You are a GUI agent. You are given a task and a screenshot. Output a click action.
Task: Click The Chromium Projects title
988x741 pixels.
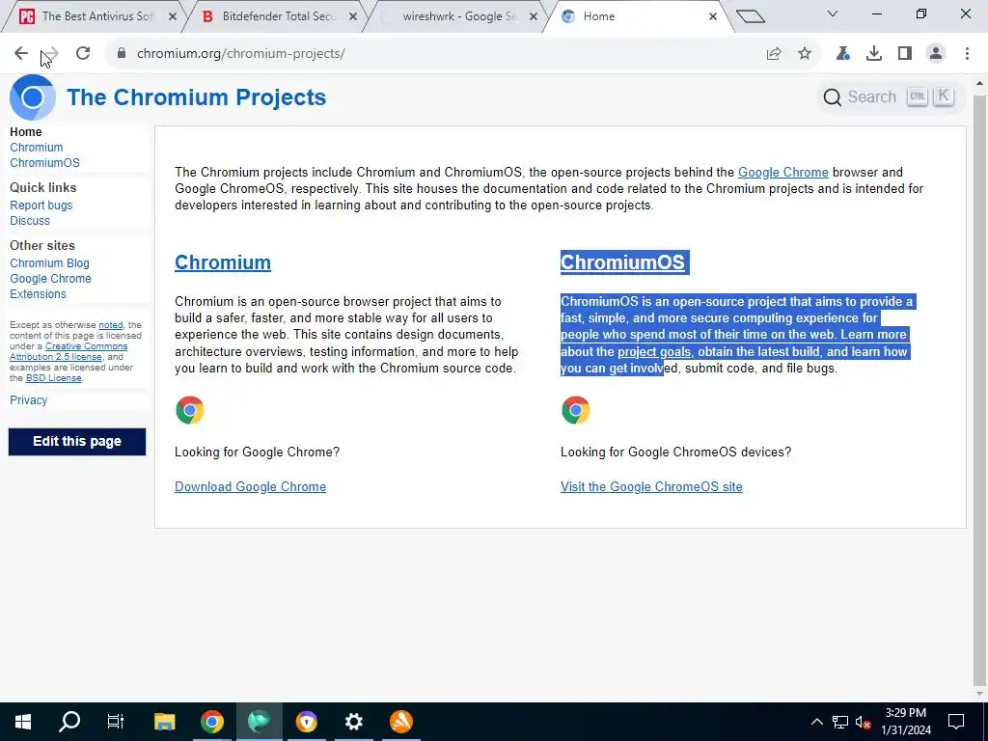pyautogui.click(x=197, y=97)
